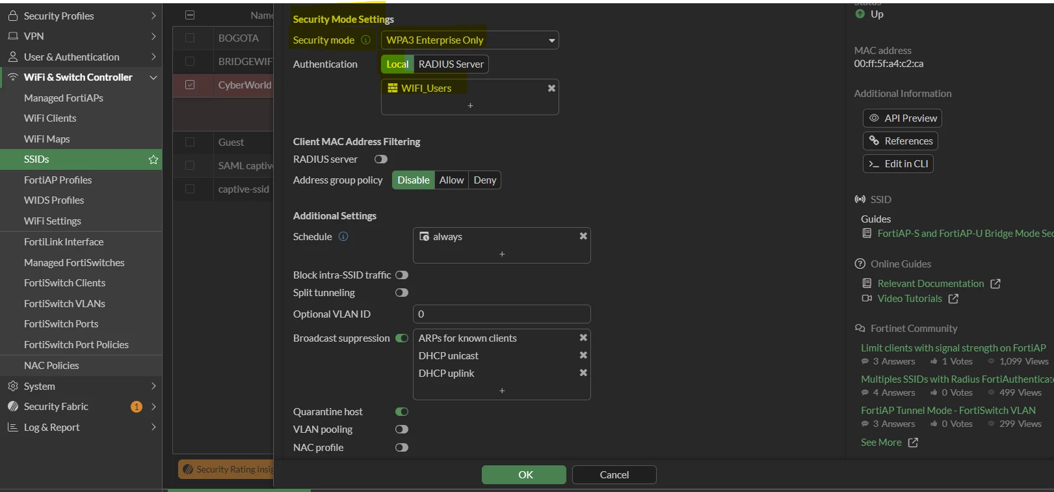Check the Guest row checkbox
The width and height of the screenshot is (1054, 492).
190,142
